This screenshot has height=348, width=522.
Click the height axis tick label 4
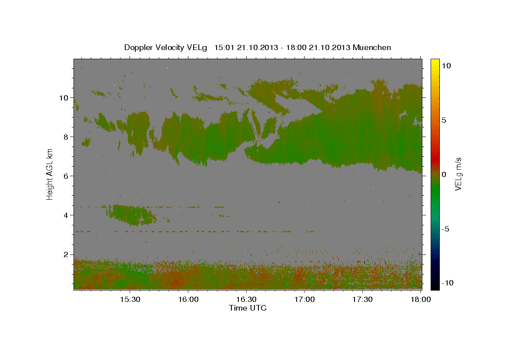point(65,215)
